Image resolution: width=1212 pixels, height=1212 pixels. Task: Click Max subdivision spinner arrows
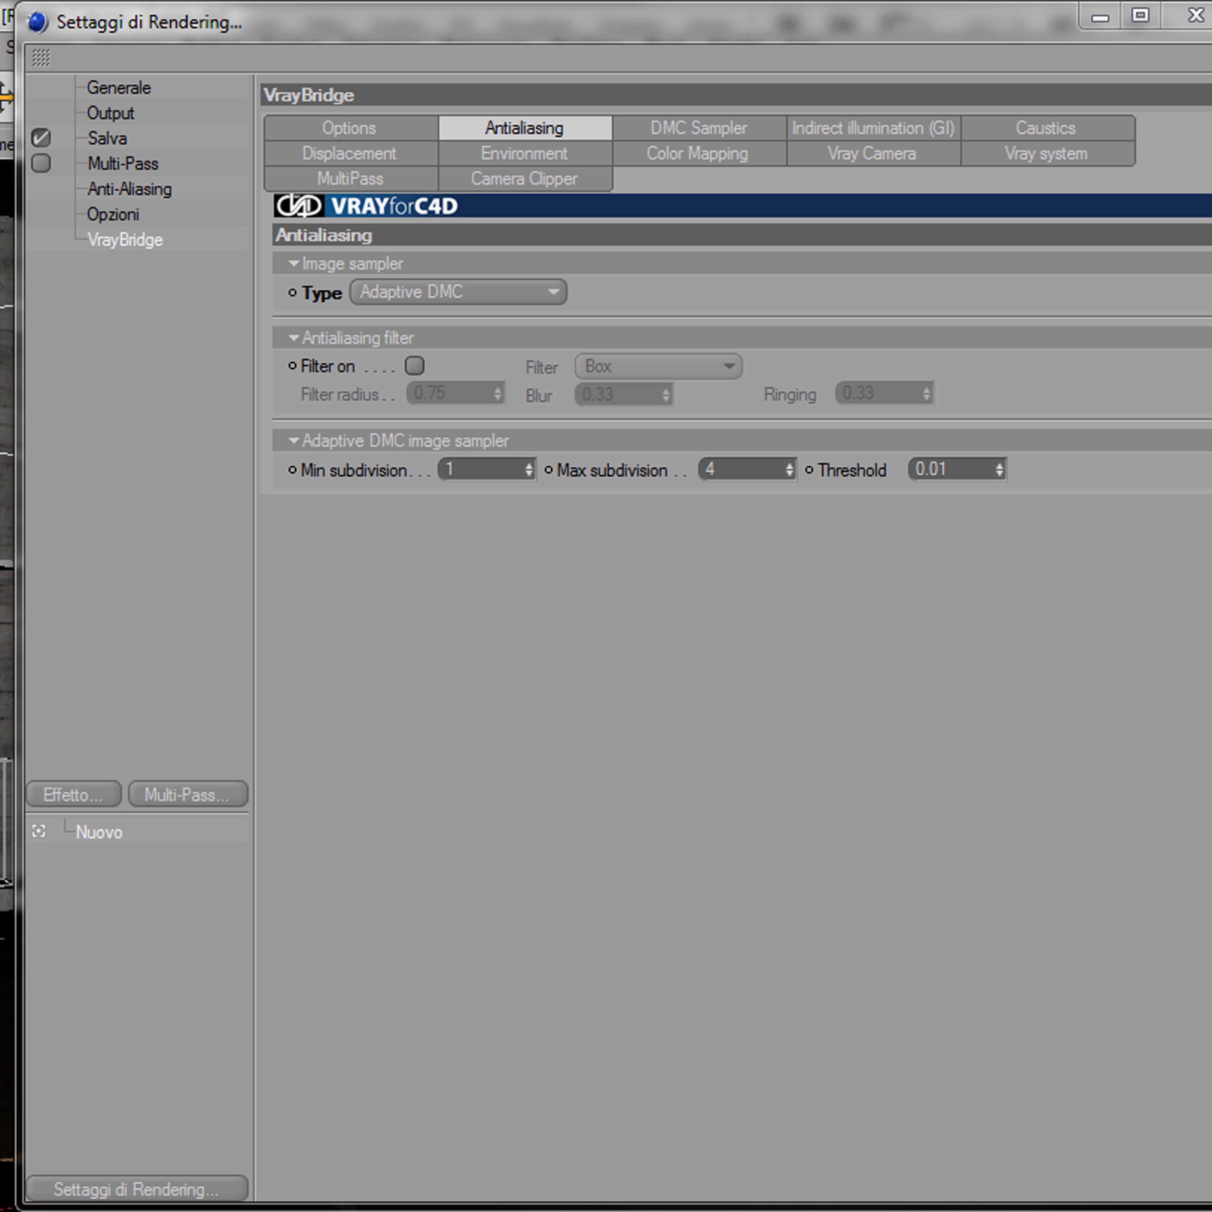pos(789,469)
